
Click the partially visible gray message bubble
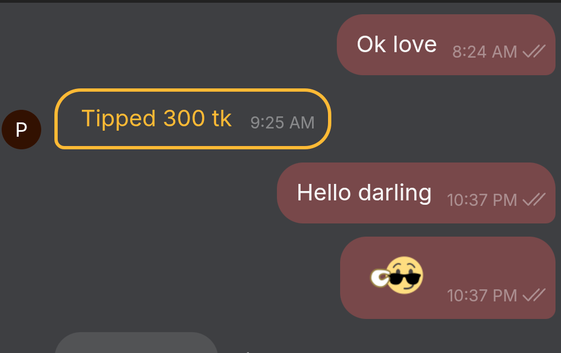point(136,343)
